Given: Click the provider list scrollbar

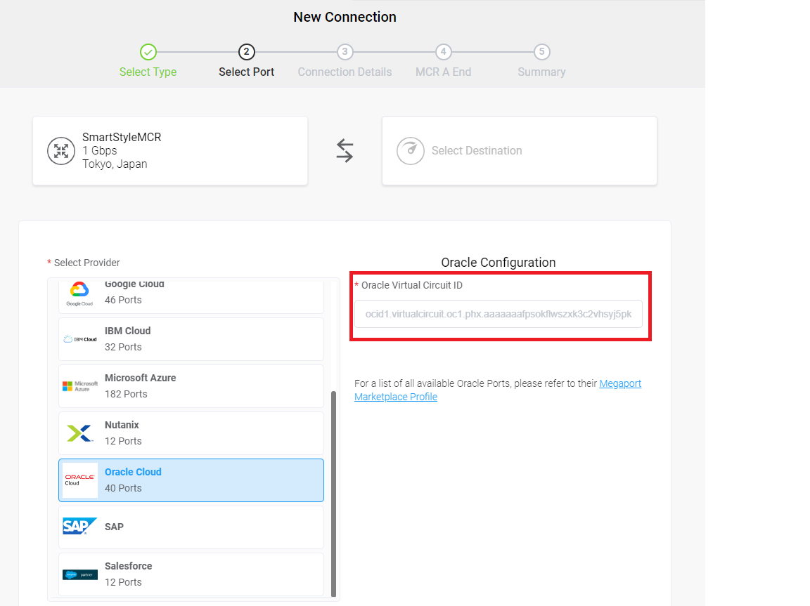Looking at the screenshot, I should click(334, 494).
